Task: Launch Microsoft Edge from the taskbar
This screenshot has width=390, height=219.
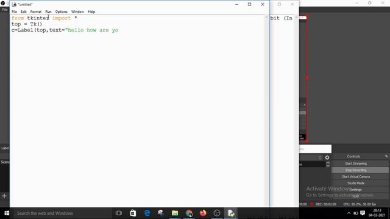Action: tap(147, 213)
